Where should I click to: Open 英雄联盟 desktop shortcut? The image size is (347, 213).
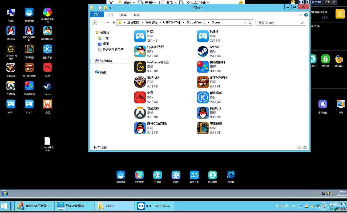point(29,52)
